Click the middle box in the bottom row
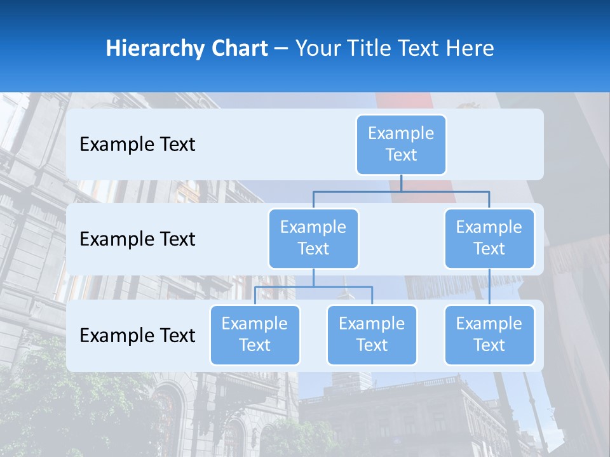The height and width of the screenshot is (457, 610). pos(372,334)
